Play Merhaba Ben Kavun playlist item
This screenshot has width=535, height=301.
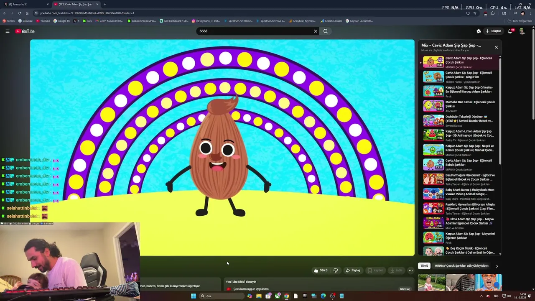click(x=459, y=106)
